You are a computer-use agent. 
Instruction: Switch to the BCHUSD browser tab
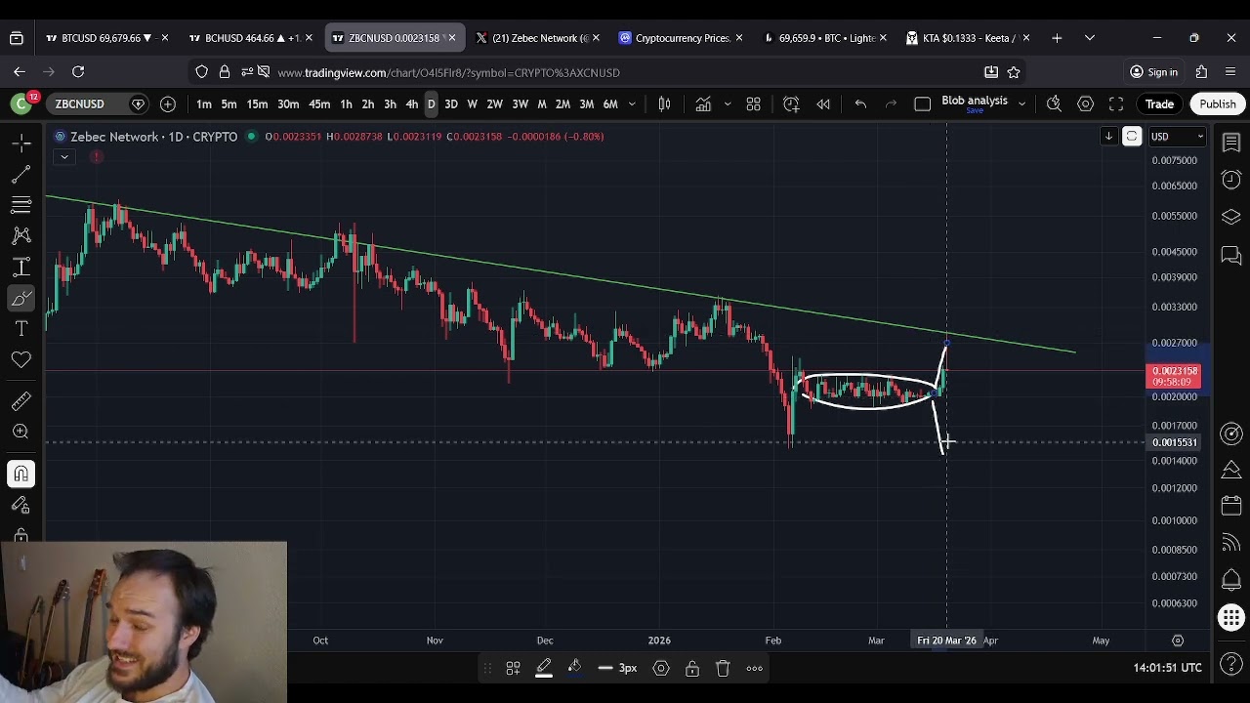[251, 38]
